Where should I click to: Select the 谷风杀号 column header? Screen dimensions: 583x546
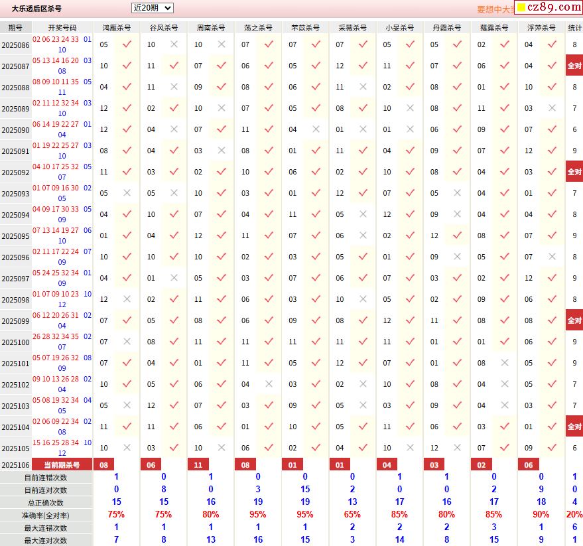(x=164, y=27)
